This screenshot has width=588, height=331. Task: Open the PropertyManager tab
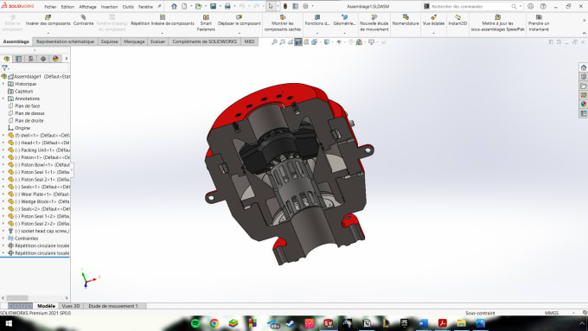tap(18, 59)
